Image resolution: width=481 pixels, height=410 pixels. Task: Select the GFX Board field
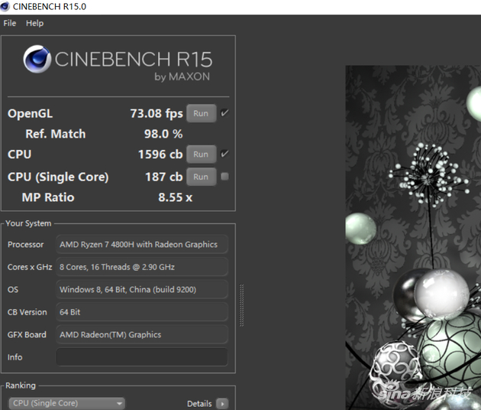click(142, 334)
